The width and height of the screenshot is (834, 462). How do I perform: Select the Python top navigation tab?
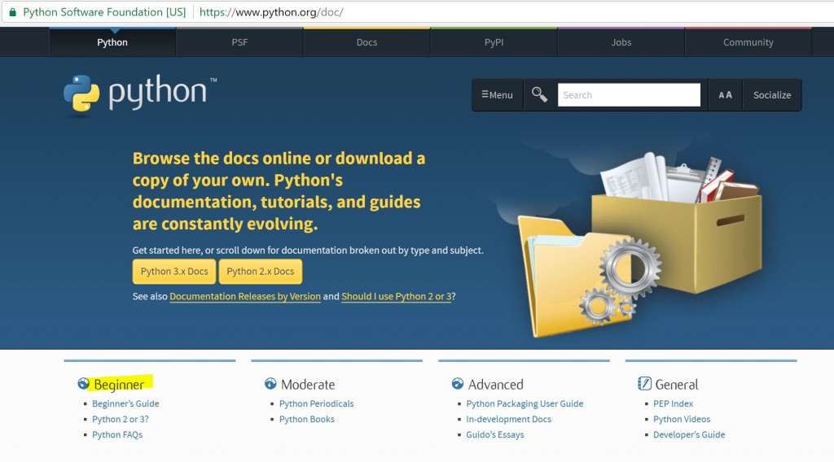112,42
